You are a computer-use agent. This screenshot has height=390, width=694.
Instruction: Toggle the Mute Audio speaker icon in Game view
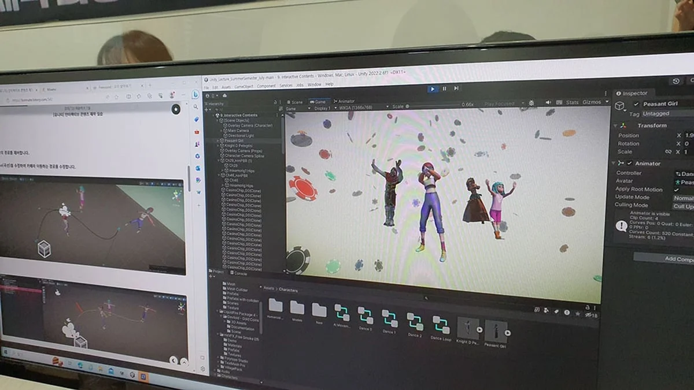547,102
